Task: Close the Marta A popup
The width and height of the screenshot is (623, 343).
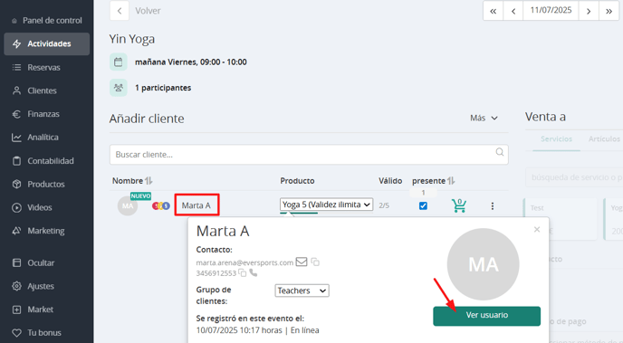Action: tap(537, 230)
